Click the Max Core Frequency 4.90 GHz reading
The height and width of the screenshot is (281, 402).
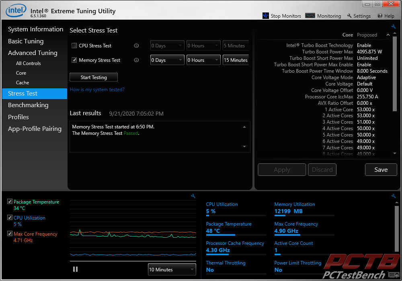coord(286,230)
